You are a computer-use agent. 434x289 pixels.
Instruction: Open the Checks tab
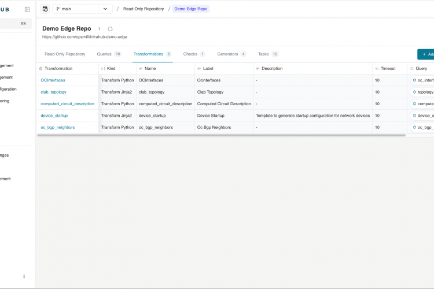point(194,54)
